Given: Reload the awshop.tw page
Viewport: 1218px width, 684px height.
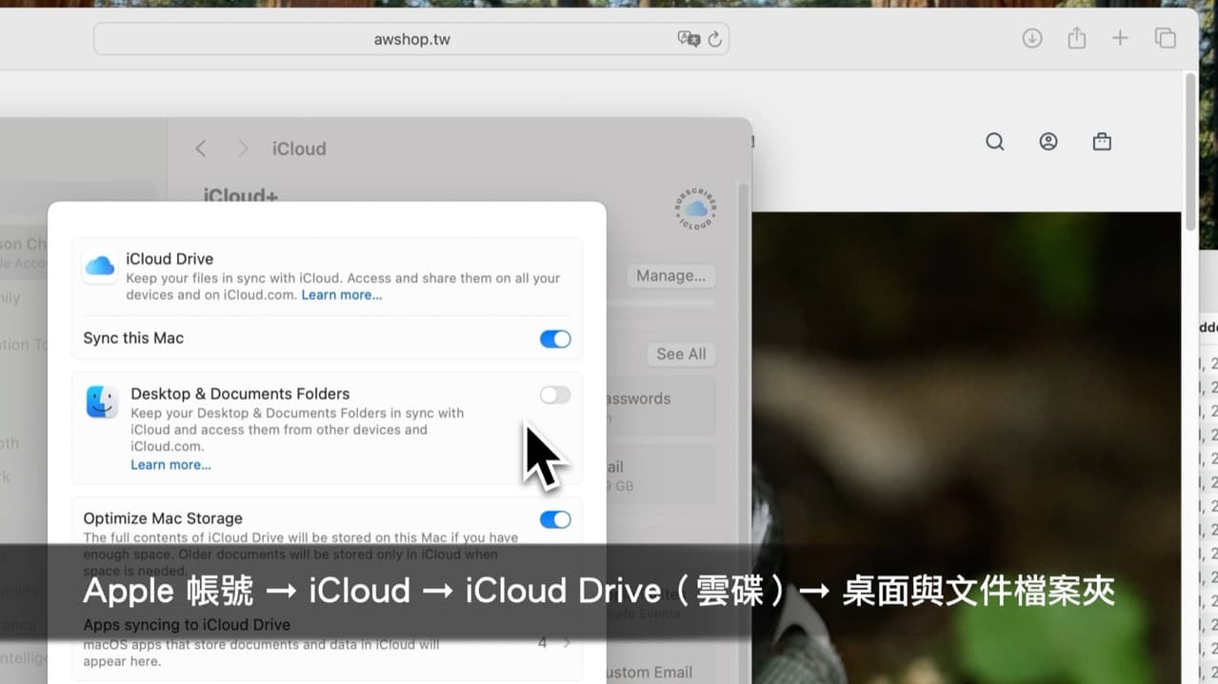Looking at the screenshot, I should pos(714,39).
